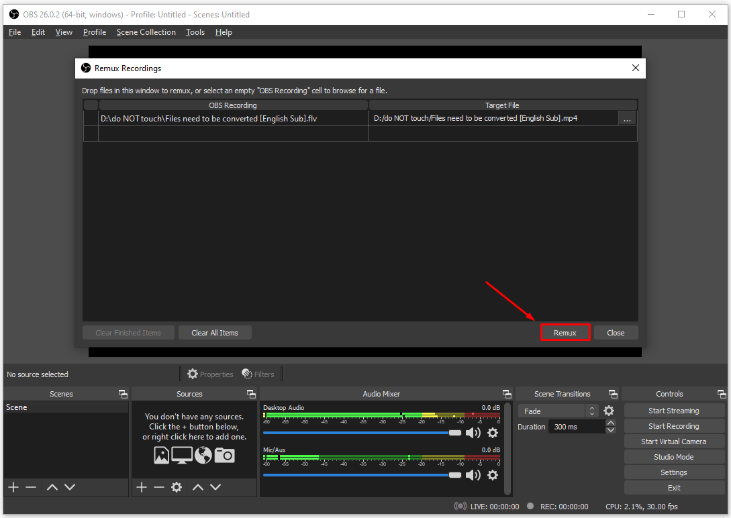This screenshot has height=518, width=731.
Task: Click the camera source icon
Action: coord(225,455)
